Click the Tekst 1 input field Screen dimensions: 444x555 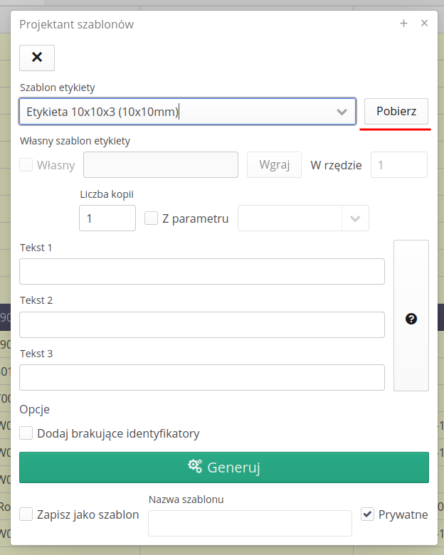coord(202,272)
